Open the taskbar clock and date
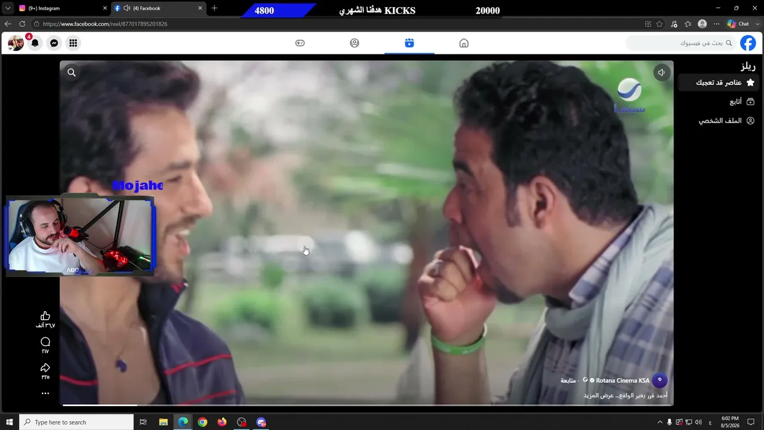This screenshot has height=430, width=764. coord(730,422)
